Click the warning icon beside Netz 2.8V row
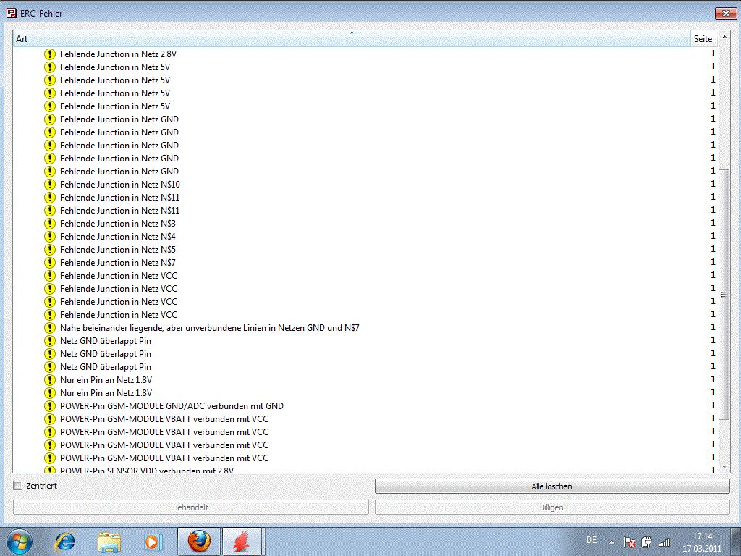741x556 pixels. tap(50, 54)
